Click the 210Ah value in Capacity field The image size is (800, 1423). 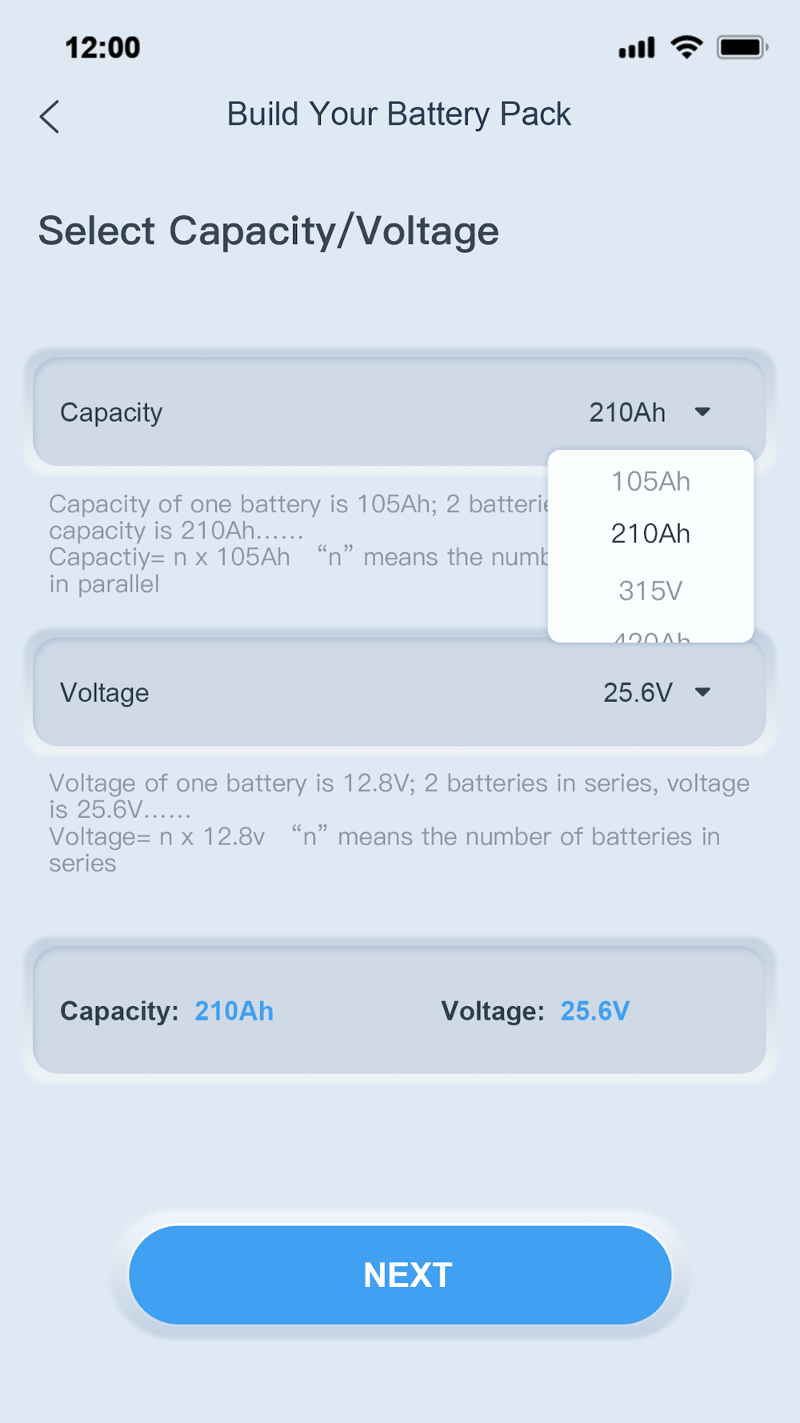pos(627,412)
